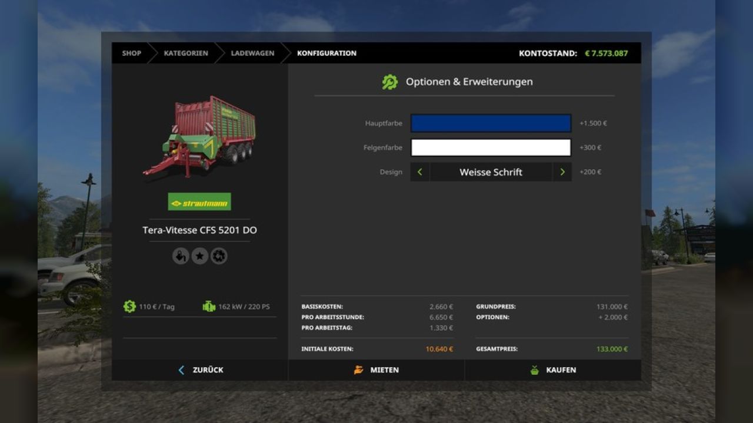This screenshot has width=753, height=423.
Task: Open the Kategorien breadcrumb
Action: click(x=186, y=53)
